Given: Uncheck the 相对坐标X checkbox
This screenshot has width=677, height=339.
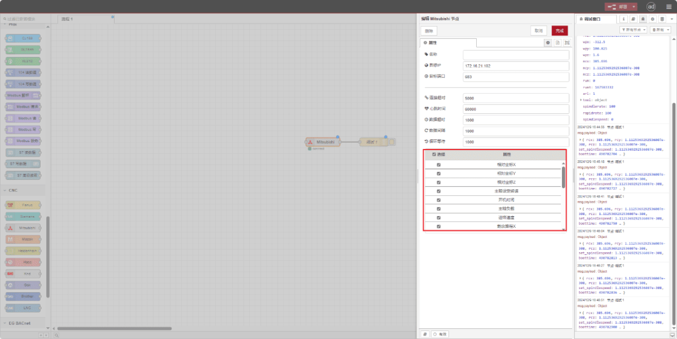Looking at the screenshot, I should pos(438,165).
